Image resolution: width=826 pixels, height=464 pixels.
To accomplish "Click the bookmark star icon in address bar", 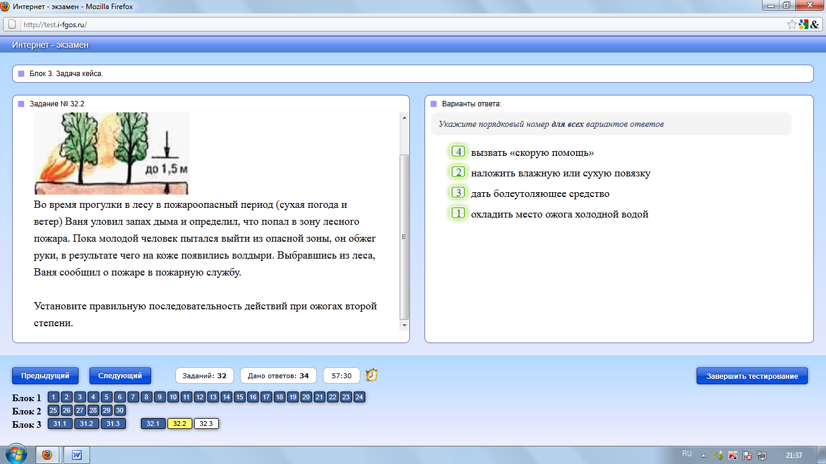I will (792, 24).
